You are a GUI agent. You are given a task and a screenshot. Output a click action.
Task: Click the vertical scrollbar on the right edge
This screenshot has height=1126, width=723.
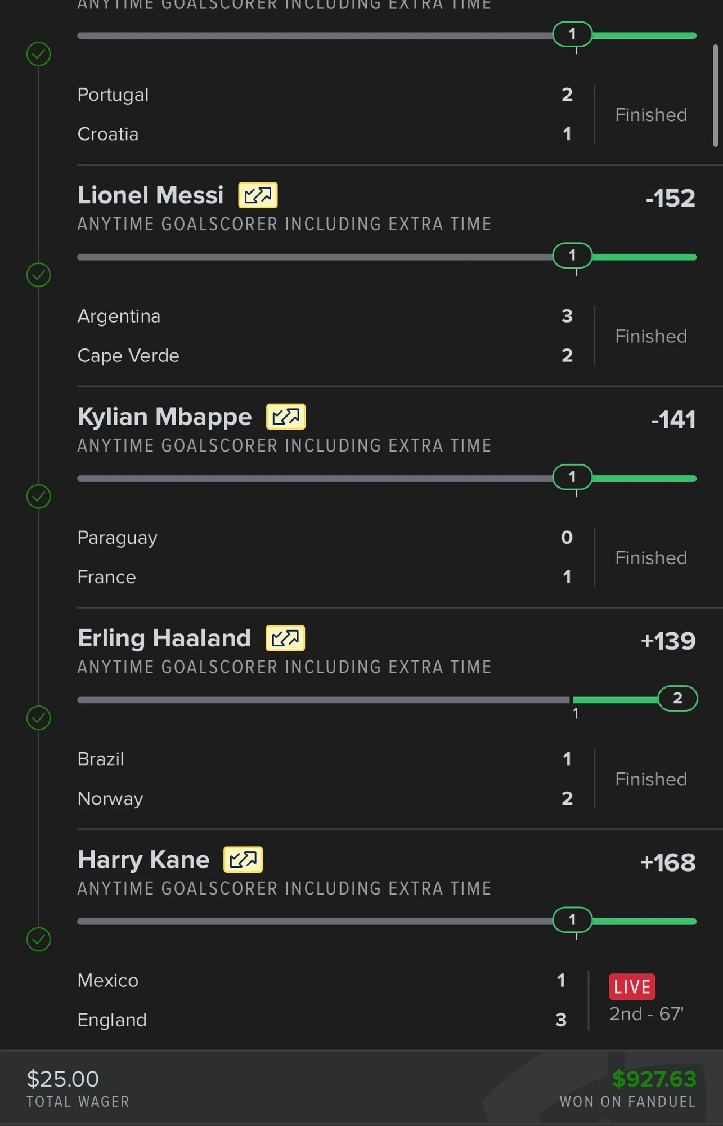(715, 96)
